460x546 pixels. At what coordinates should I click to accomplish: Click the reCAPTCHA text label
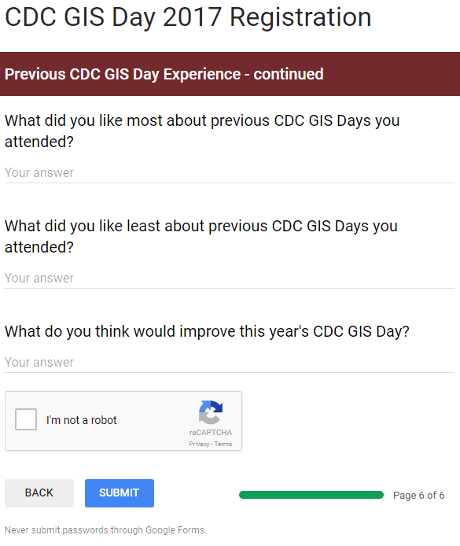(x=211, y=433)
